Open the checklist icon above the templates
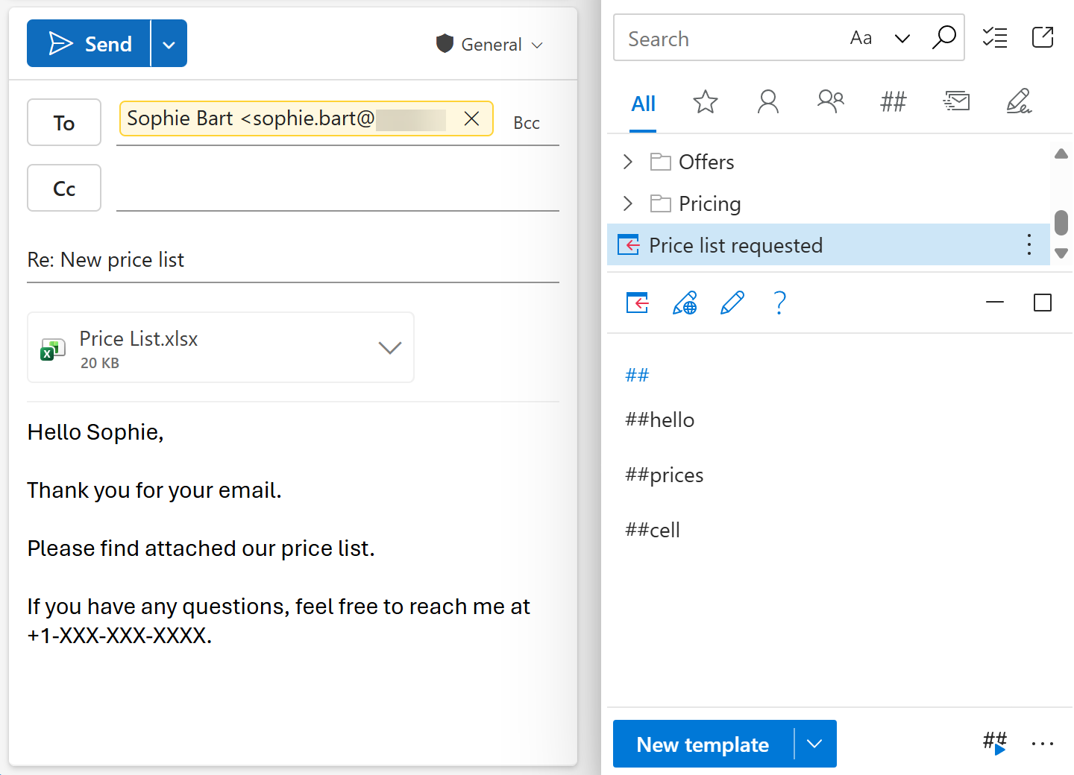Screen dimensions: 1074x775 [x=995, y=37]
